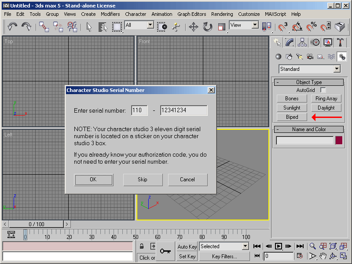Toggle Window/Crossing selection icon
This screenshot has height=264, width=352.
(x=161, y=27)
